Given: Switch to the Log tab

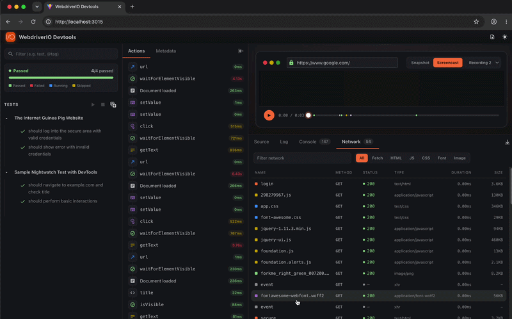Looking at the screenshot, I should pyautogui.click(x=284, y=142).
